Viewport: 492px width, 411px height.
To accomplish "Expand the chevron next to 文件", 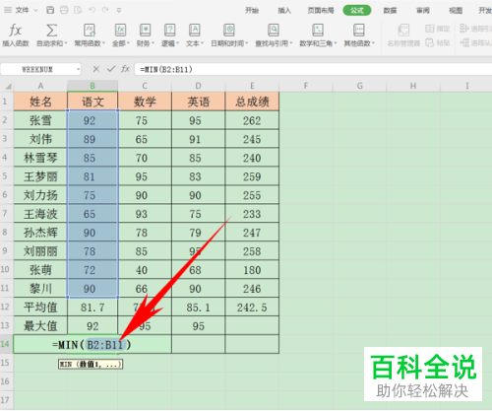I will coord(35,11).
